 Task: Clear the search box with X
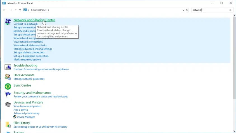pyautogui.click(x=230, y=10)
